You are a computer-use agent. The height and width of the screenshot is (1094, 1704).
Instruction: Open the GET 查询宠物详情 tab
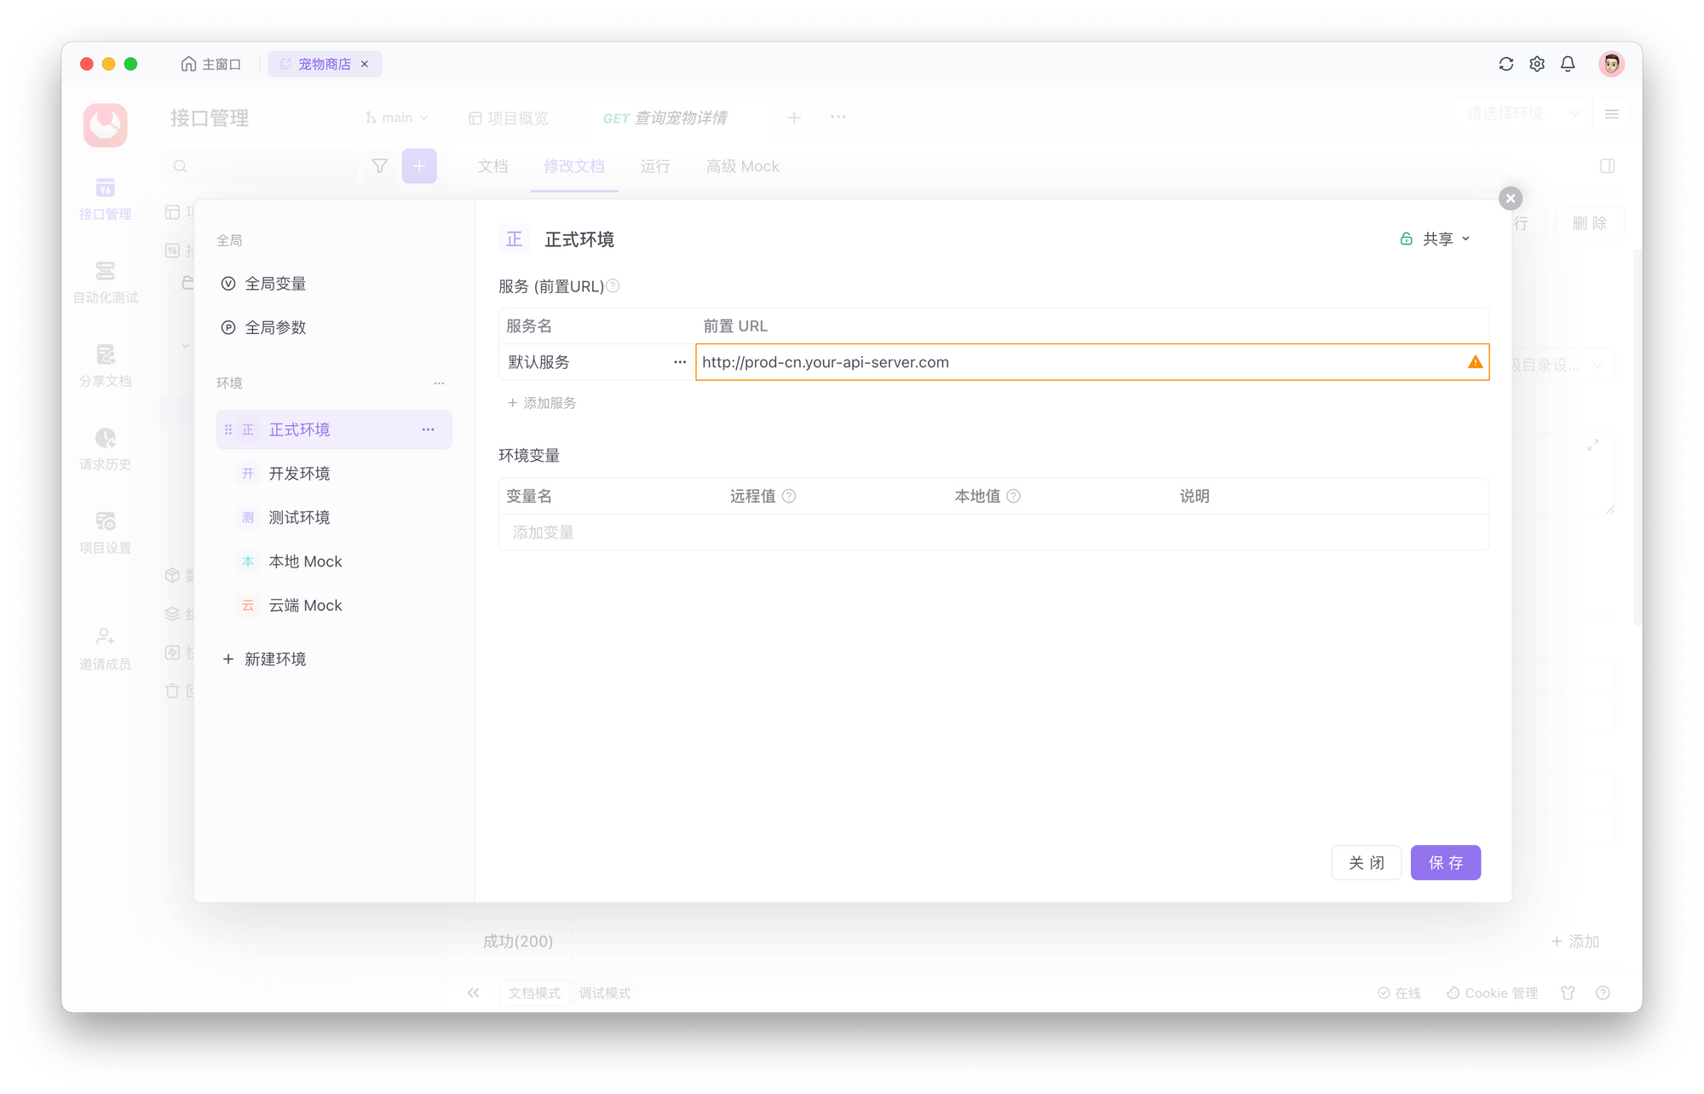[x=665, y=118]
